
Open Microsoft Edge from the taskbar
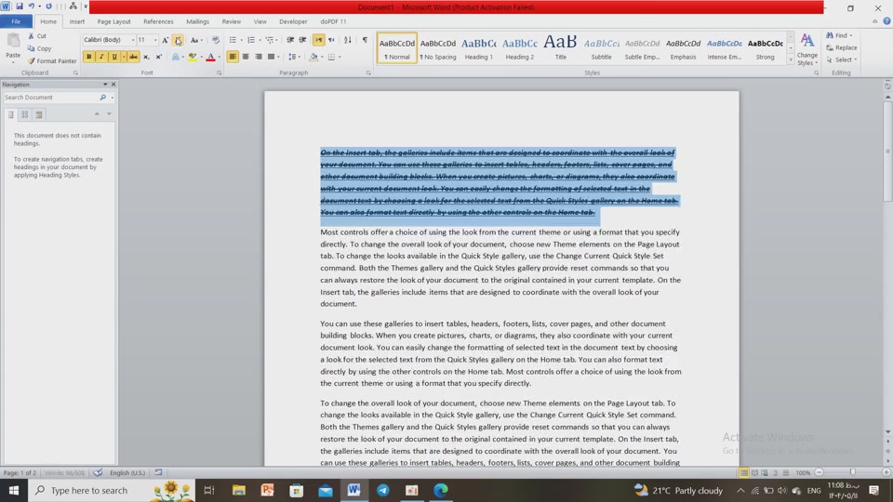coord(440,490)
